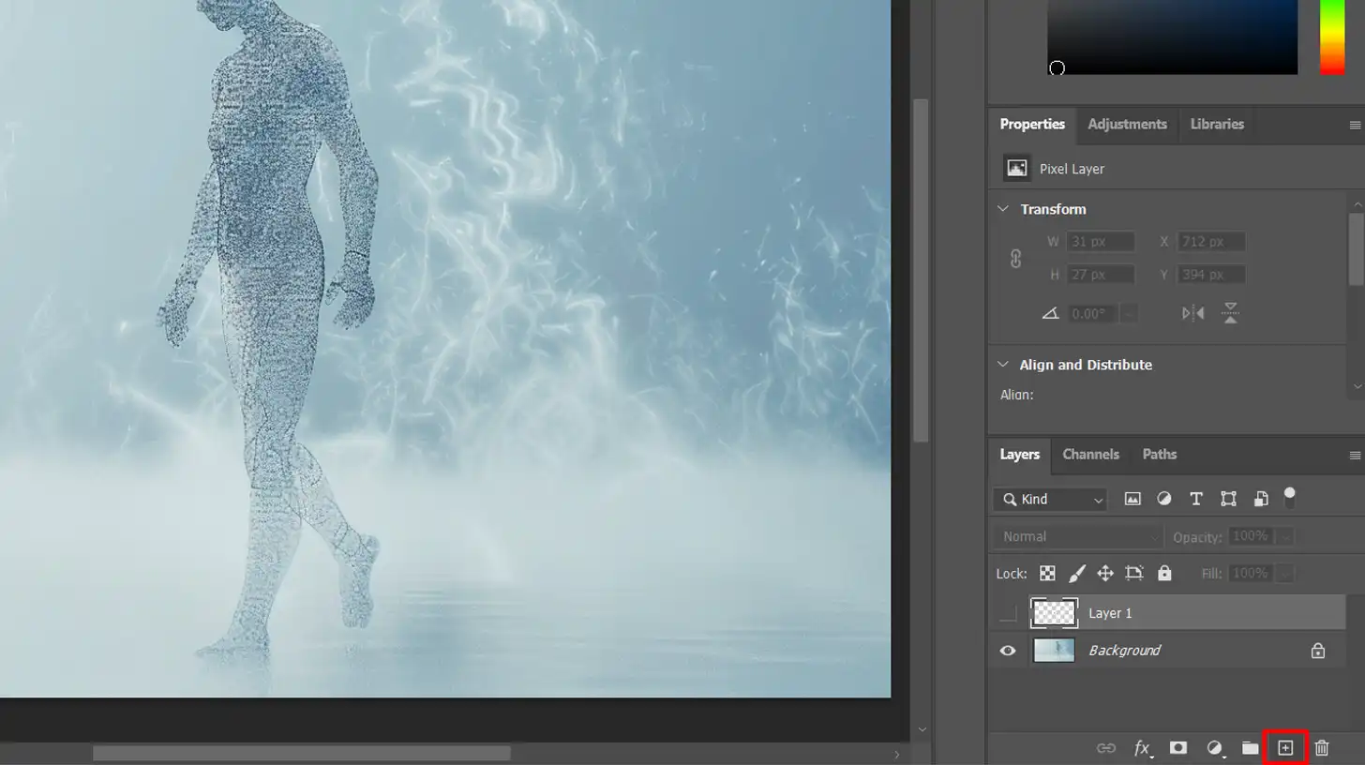The image size is (1365, 765).
Task: Click Properties panel scroll-down arrow
Action: 1356,385
